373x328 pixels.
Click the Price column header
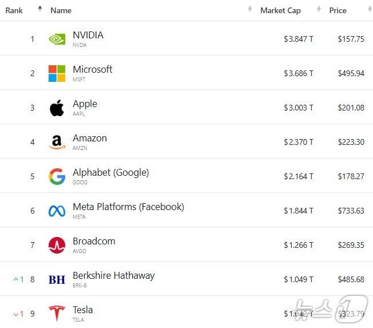coord(338,10)
